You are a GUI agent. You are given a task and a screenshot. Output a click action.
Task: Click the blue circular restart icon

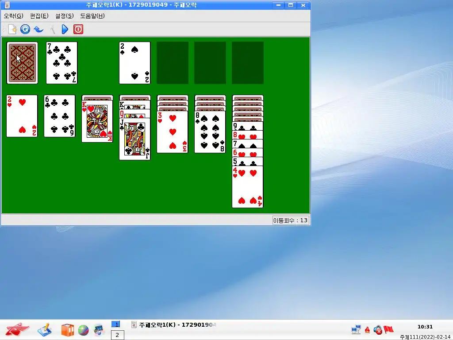[25, 29]
